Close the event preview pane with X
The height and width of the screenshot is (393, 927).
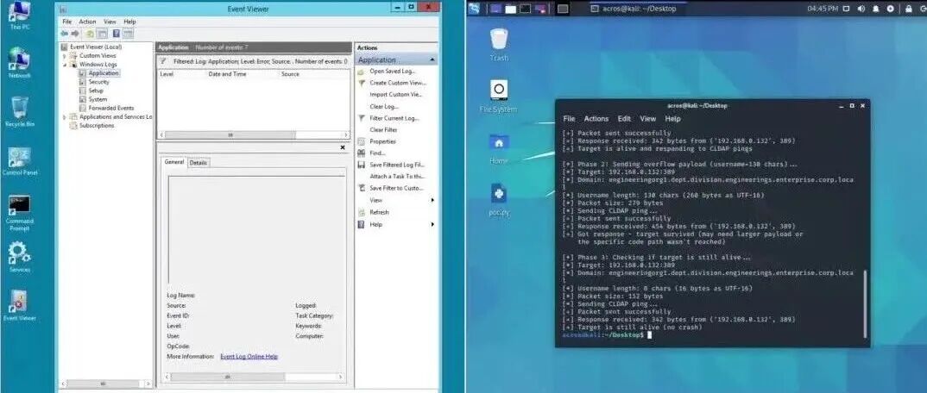pos(343,147)
